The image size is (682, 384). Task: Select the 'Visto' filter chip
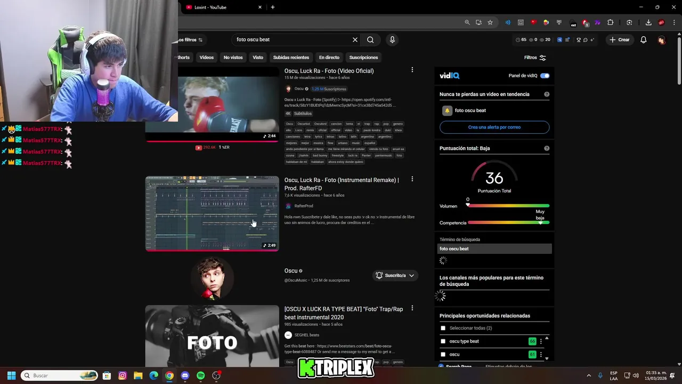(x=258, y=58)
